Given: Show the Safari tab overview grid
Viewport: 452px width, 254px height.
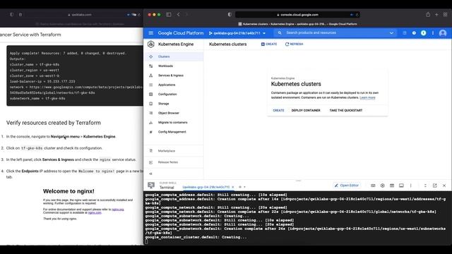Looking at the screenshot, I should pos(445,14).
